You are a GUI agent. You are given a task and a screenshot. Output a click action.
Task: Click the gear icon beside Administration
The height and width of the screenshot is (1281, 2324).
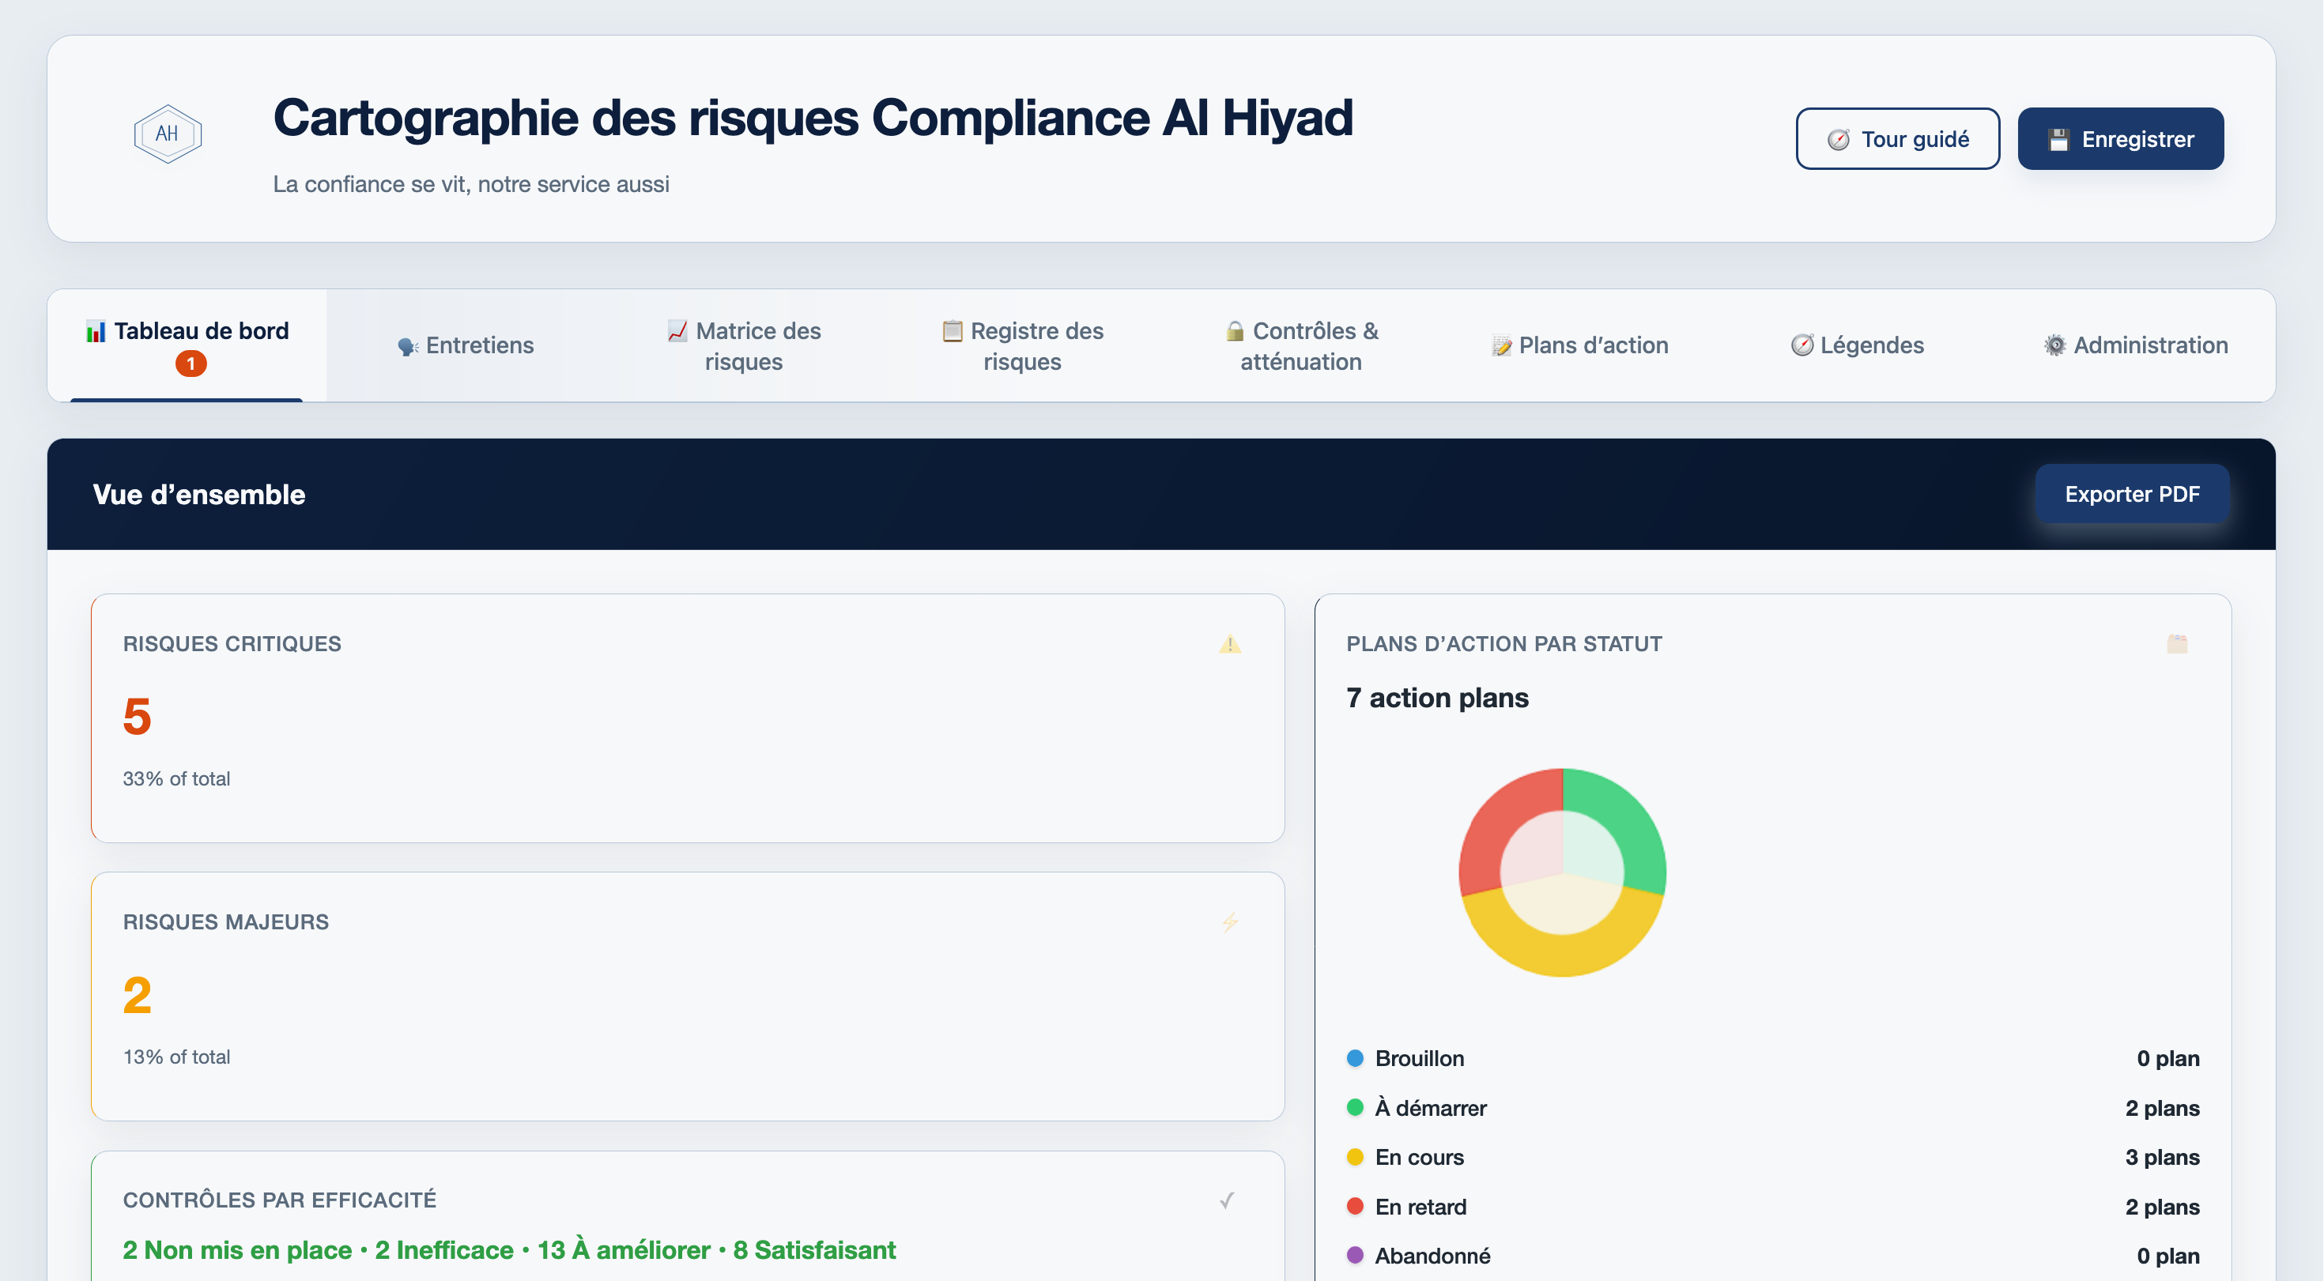pyautogui.click(x=2054, y=345)
